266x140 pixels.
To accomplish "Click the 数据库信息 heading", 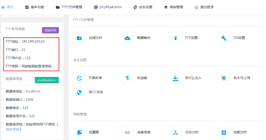I will (14, 79).
